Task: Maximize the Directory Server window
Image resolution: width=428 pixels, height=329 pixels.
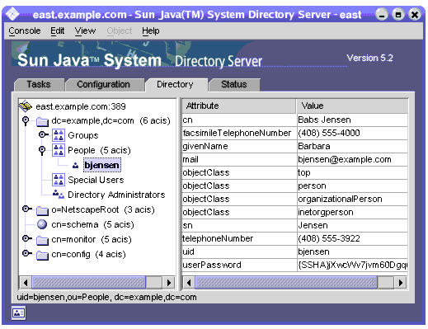Action: tap(398, 14)
